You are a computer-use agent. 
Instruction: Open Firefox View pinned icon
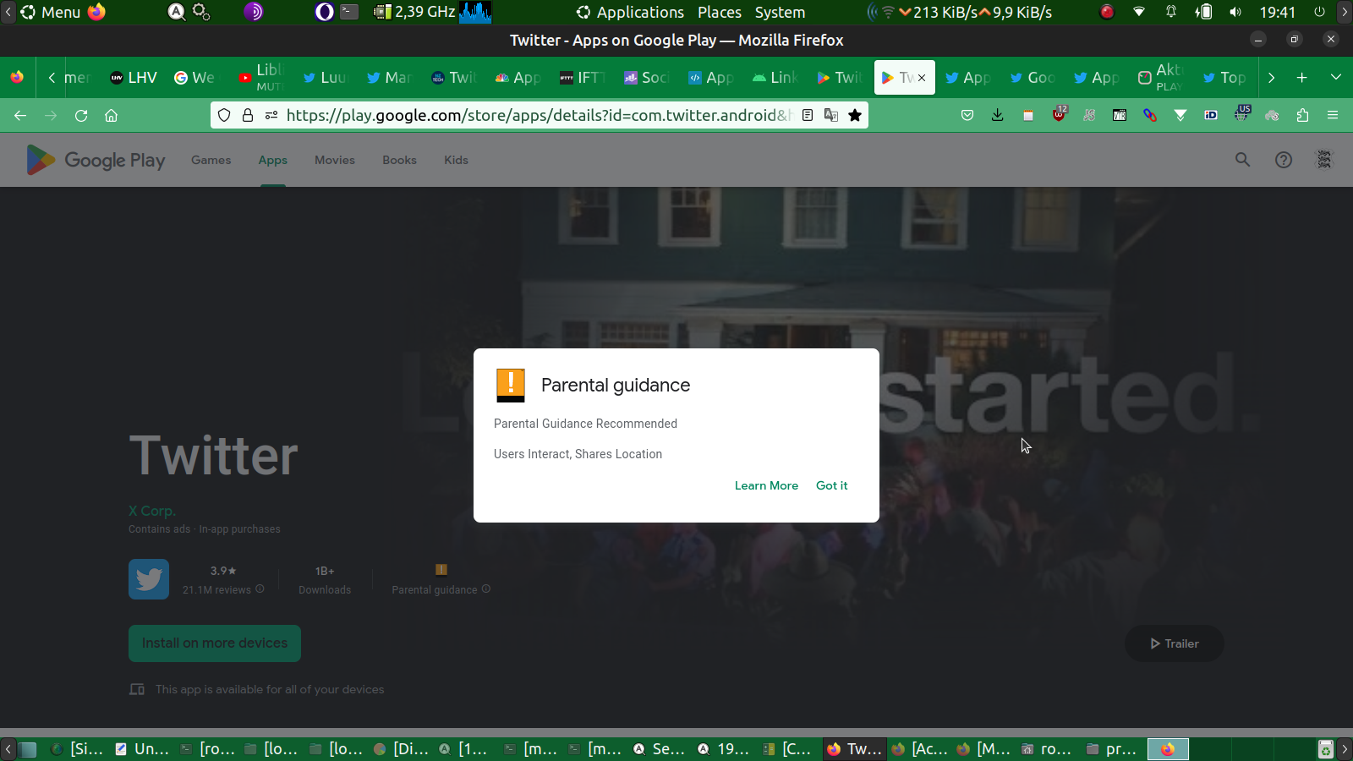(x=17, y=78)
